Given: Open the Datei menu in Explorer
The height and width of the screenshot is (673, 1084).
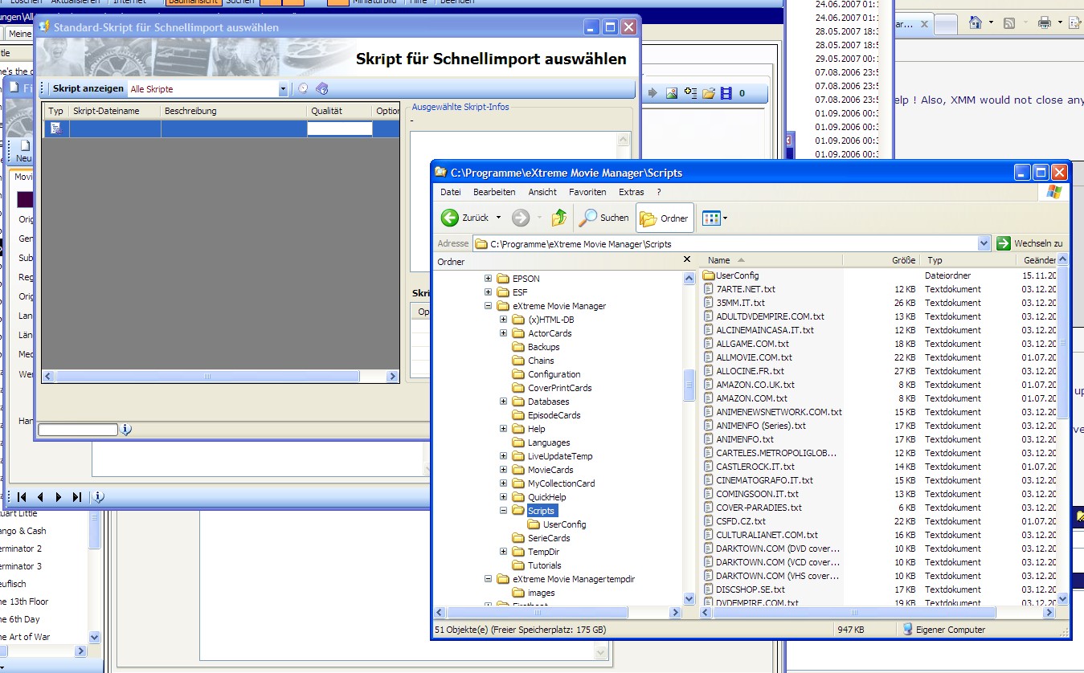Looking at the screenshot, I should click(x=450, y=192).
